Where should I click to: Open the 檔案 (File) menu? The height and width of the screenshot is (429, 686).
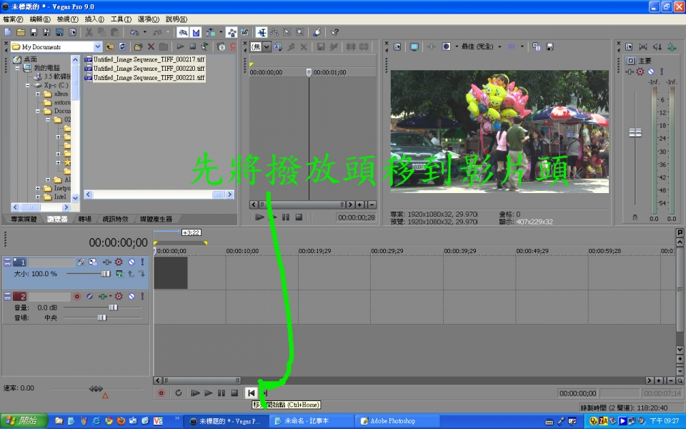[13, 19]
